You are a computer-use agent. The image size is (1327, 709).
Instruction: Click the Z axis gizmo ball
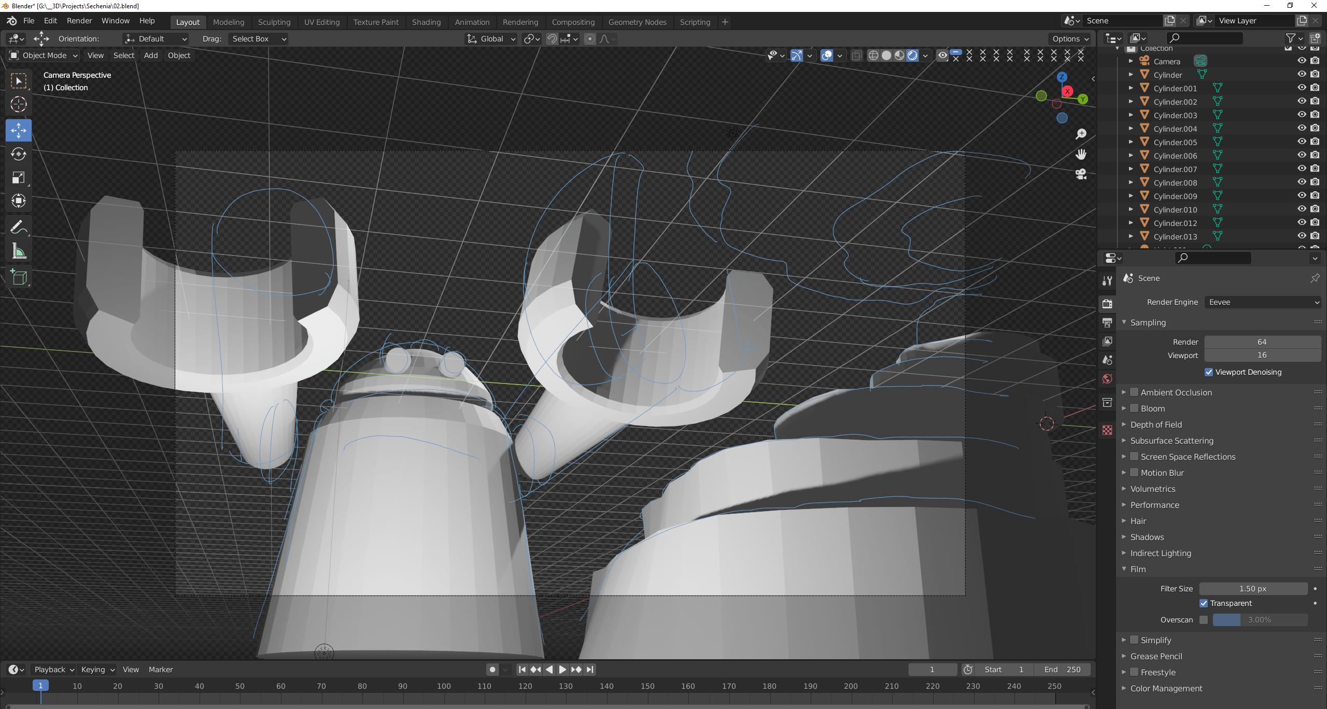coord(1062,77)
